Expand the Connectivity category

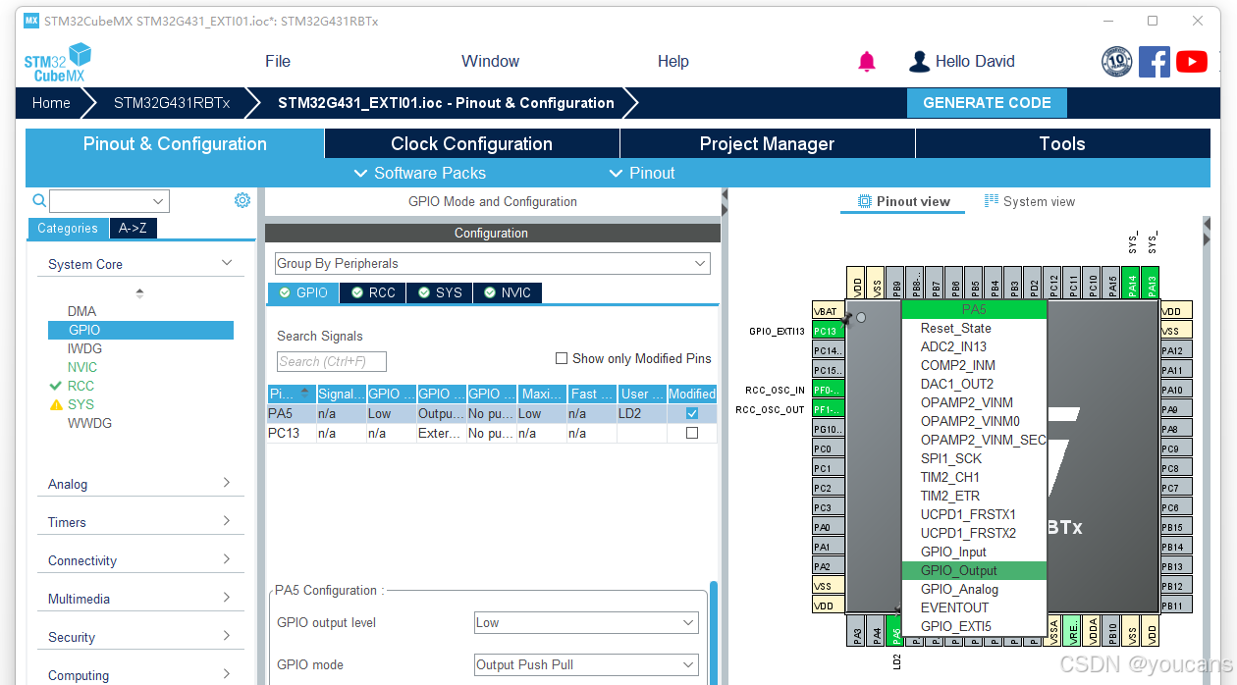coord(227,559)
